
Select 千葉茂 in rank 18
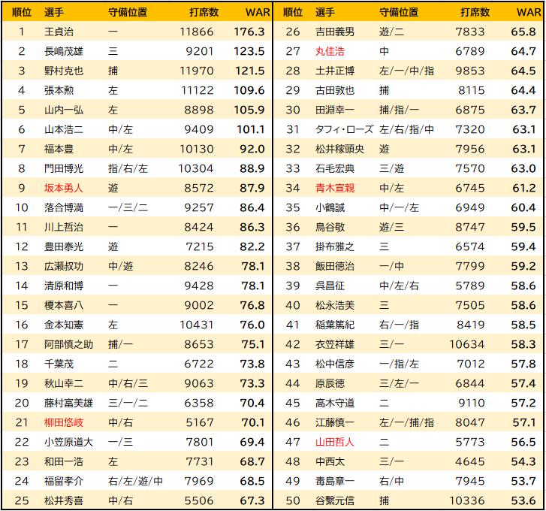(x=59, y=363)
